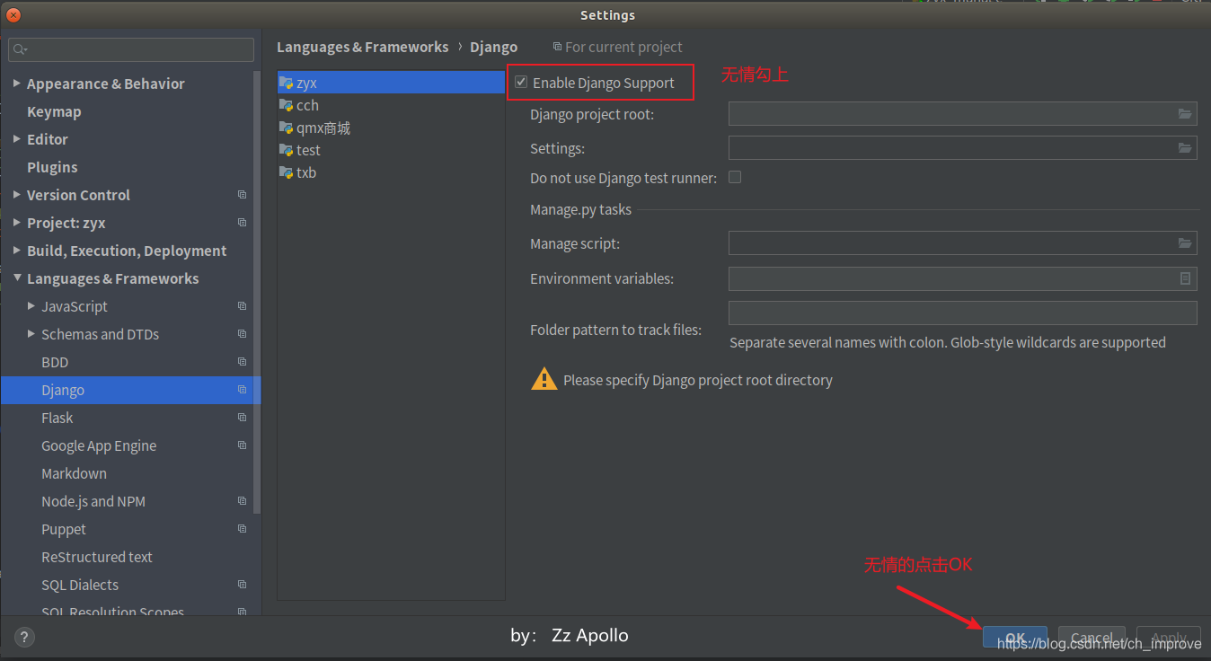This screenshot has width=1211, height=661.
Task: Check Do not use Django test runner
Action: (735, 177)
